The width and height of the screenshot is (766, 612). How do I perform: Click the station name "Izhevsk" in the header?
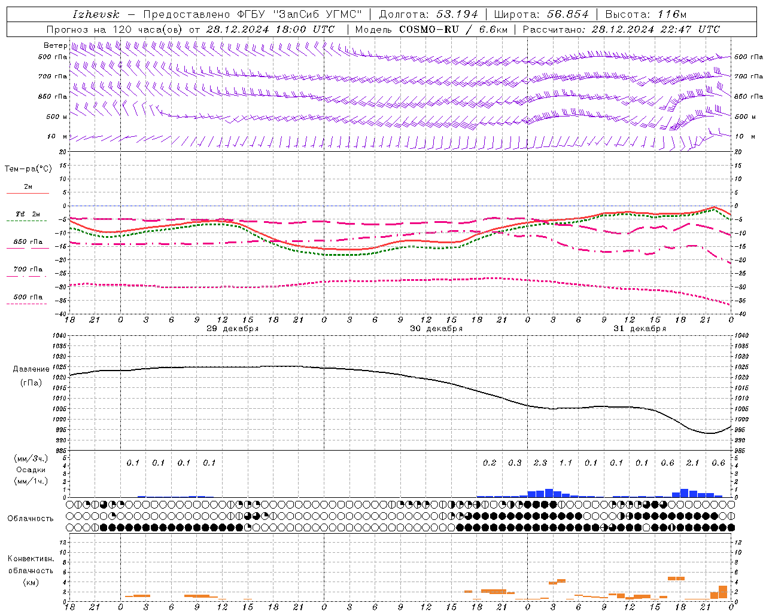tap(96, 14)
